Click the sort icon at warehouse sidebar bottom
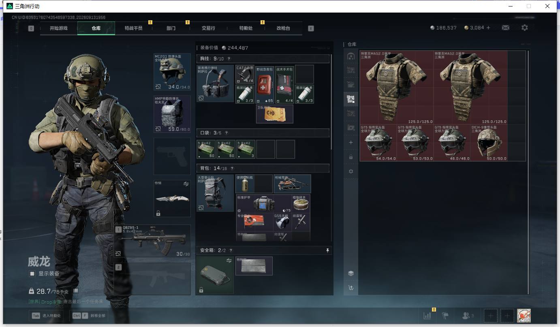560x327 pixels. 351,288
